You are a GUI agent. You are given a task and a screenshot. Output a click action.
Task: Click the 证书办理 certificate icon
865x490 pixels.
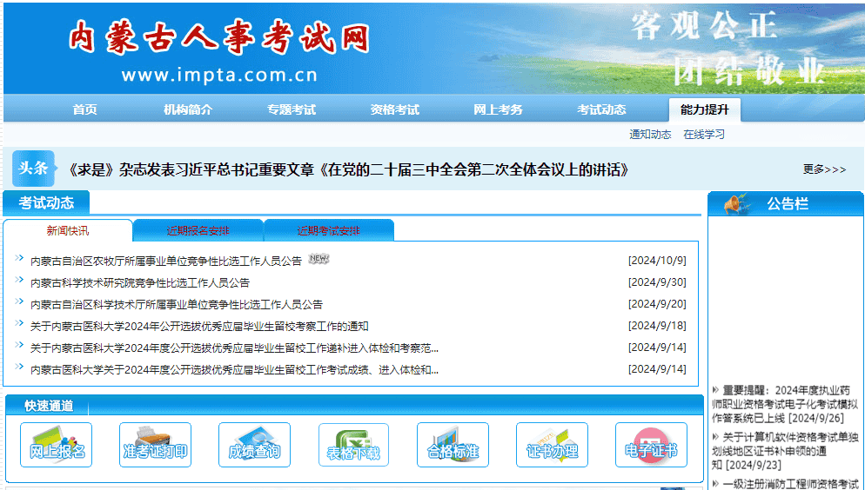552,445
